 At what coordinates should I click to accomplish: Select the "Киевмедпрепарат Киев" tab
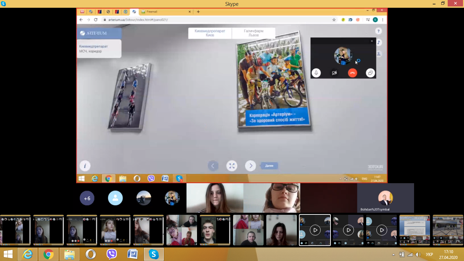(x=210, y=33)
